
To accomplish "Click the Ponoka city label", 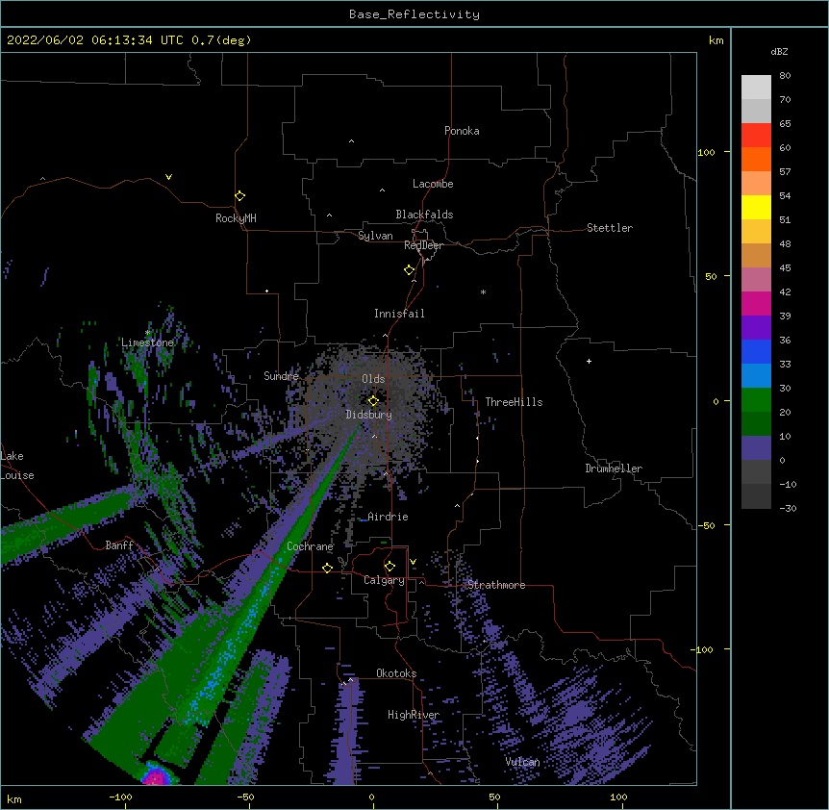I will [462, 131].
